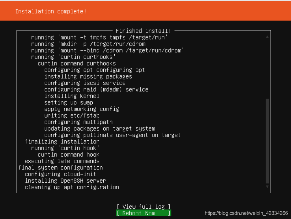Select the 'installing kernel' log line
Screen dimensions: 291x219
point(72,96)
